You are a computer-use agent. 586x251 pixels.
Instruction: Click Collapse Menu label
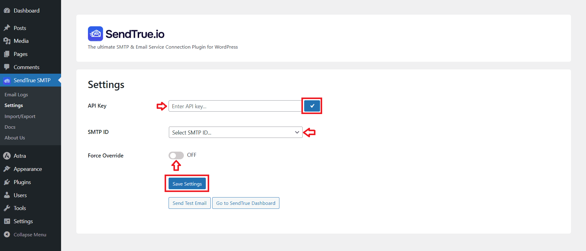point(30,235)
